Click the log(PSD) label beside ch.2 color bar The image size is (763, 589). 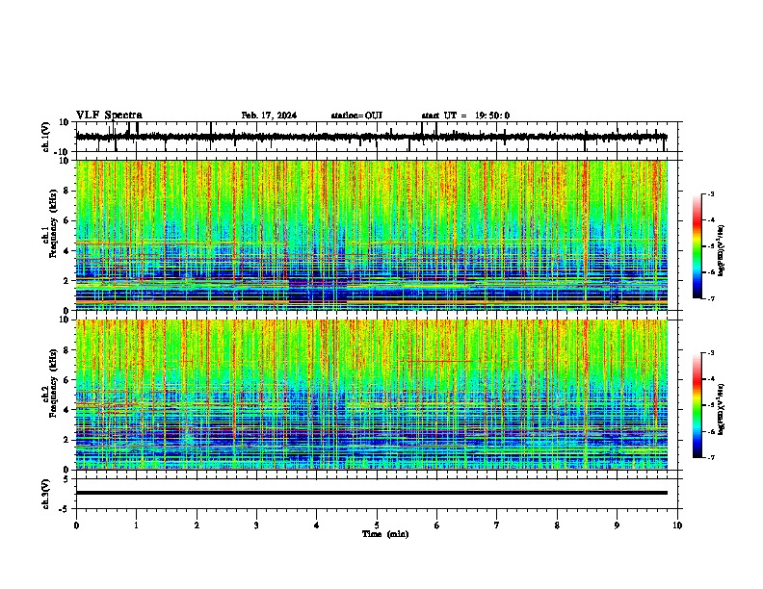[x=722, y=409]
